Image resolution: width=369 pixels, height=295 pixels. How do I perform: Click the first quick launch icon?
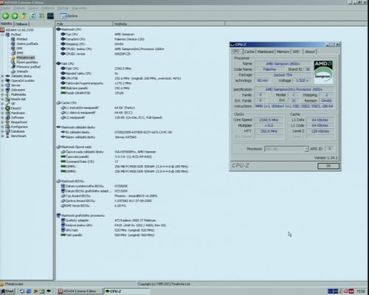click(x=22, y=291)
